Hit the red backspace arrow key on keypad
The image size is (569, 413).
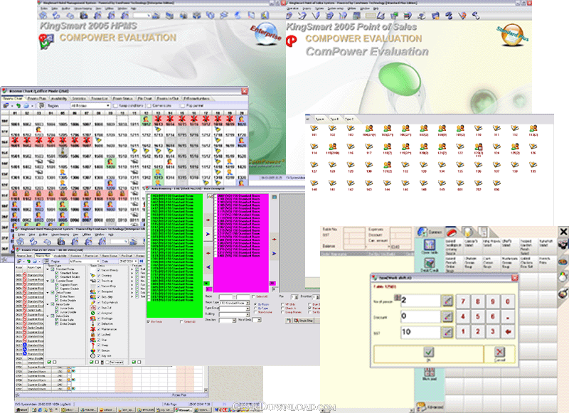point(507,331)
